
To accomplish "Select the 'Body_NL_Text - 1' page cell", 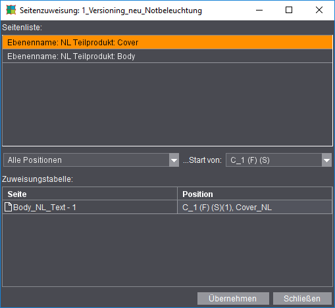I will [x=90, y=207].
